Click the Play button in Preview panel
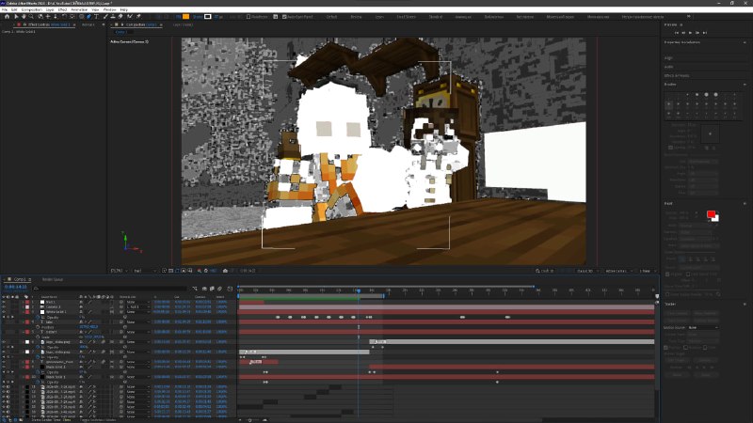 pyautogui.click(x=690, y=33)
